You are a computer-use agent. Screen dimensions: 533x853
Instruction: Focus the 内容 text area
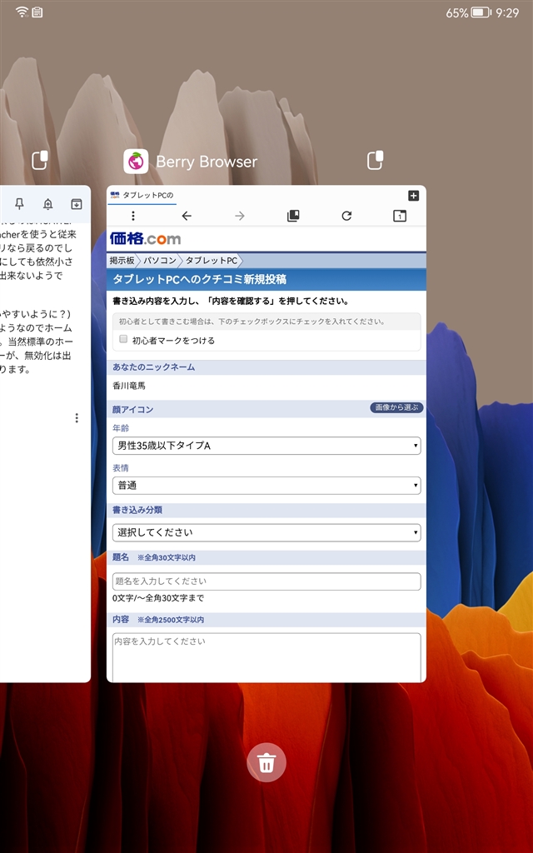tap(266, 657)
